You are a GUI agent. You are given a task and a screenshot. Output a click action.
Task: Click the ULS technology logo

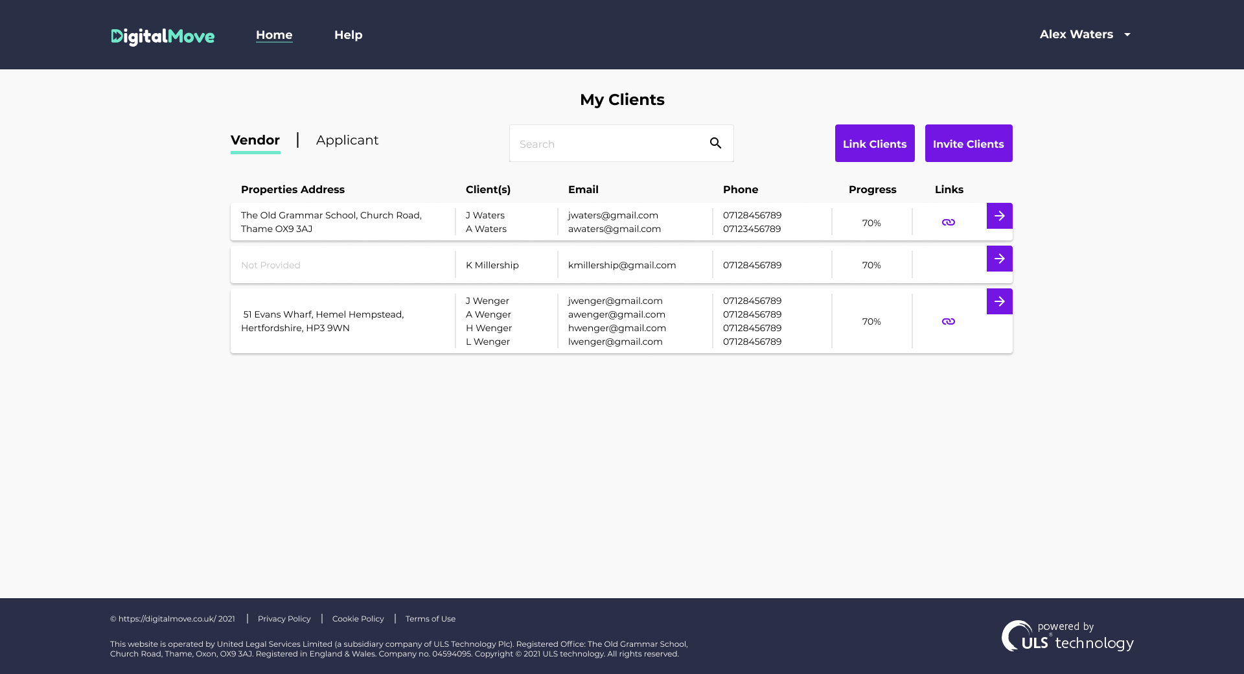1067,636
